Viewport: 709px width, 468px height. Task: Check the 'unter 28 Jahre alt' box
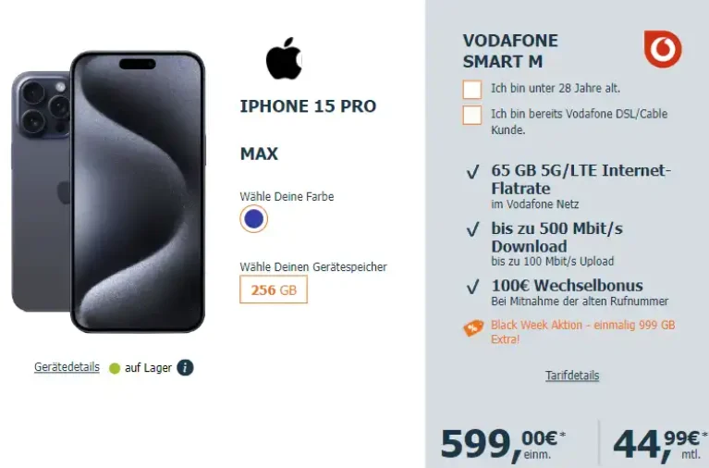pyautogui.click(x=472, y=89)
